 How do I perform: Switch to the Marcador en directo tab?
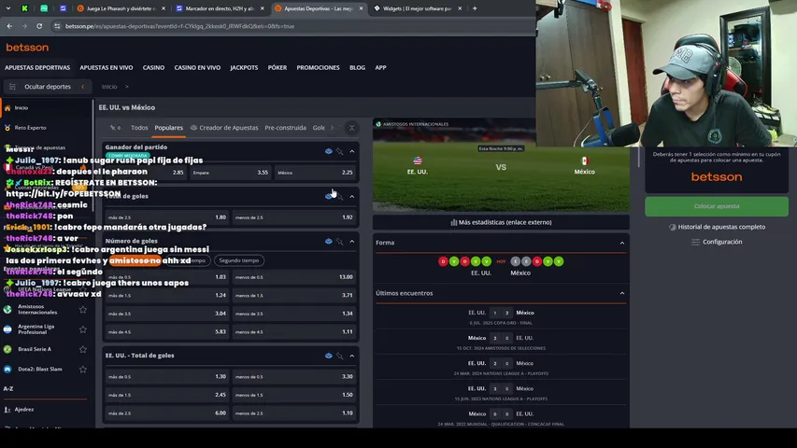click(220, 8)
